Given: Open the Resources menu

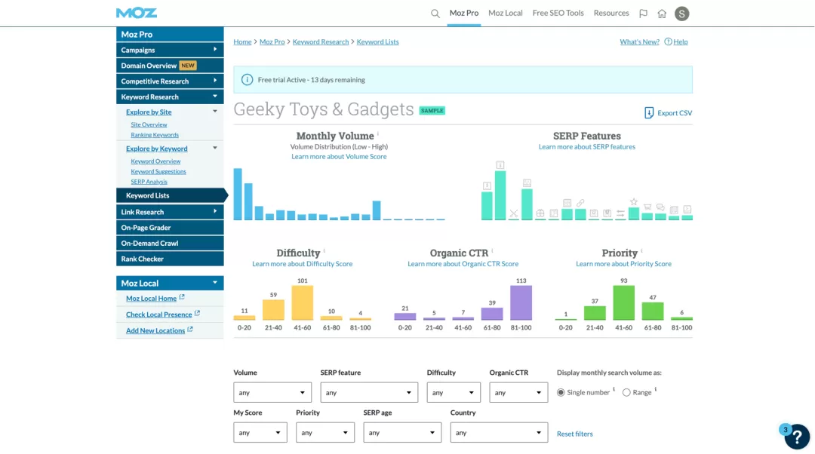Looking at the screenshot, I should (x=611, y=13).
